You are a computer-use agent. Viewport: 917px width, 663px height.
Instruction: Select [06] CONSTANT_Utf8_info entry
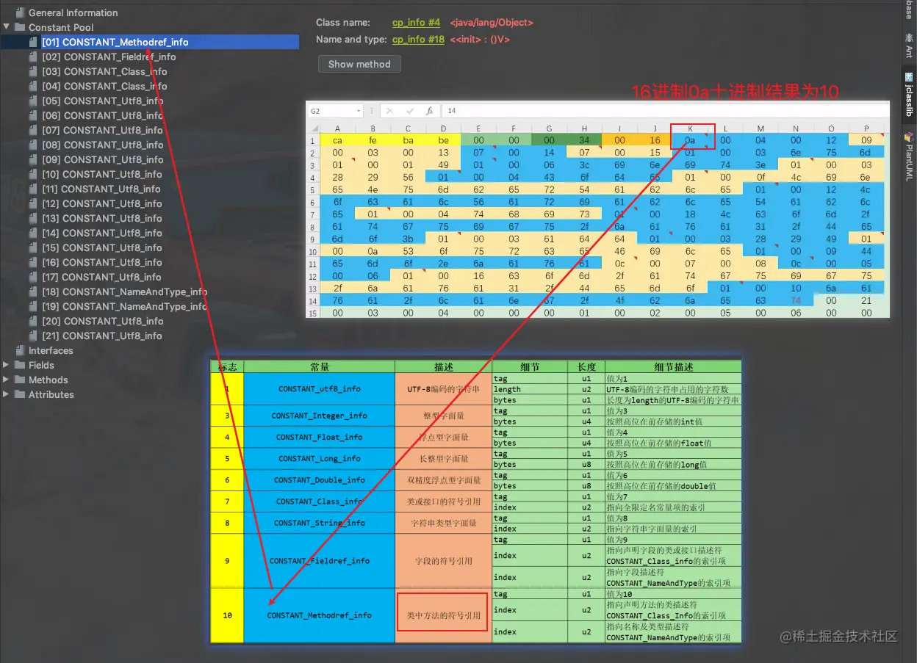tap(102, 115)
